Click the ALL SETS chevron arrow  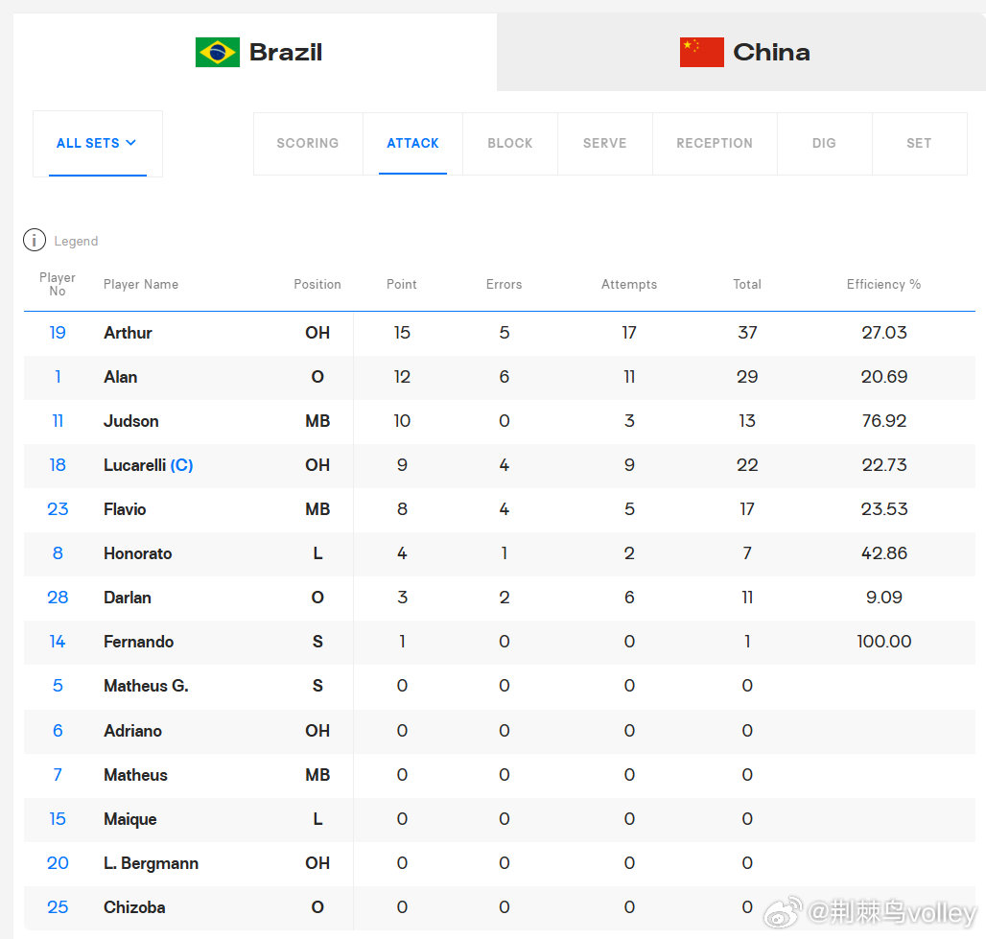pyautogui.click(x=130, y=143)
